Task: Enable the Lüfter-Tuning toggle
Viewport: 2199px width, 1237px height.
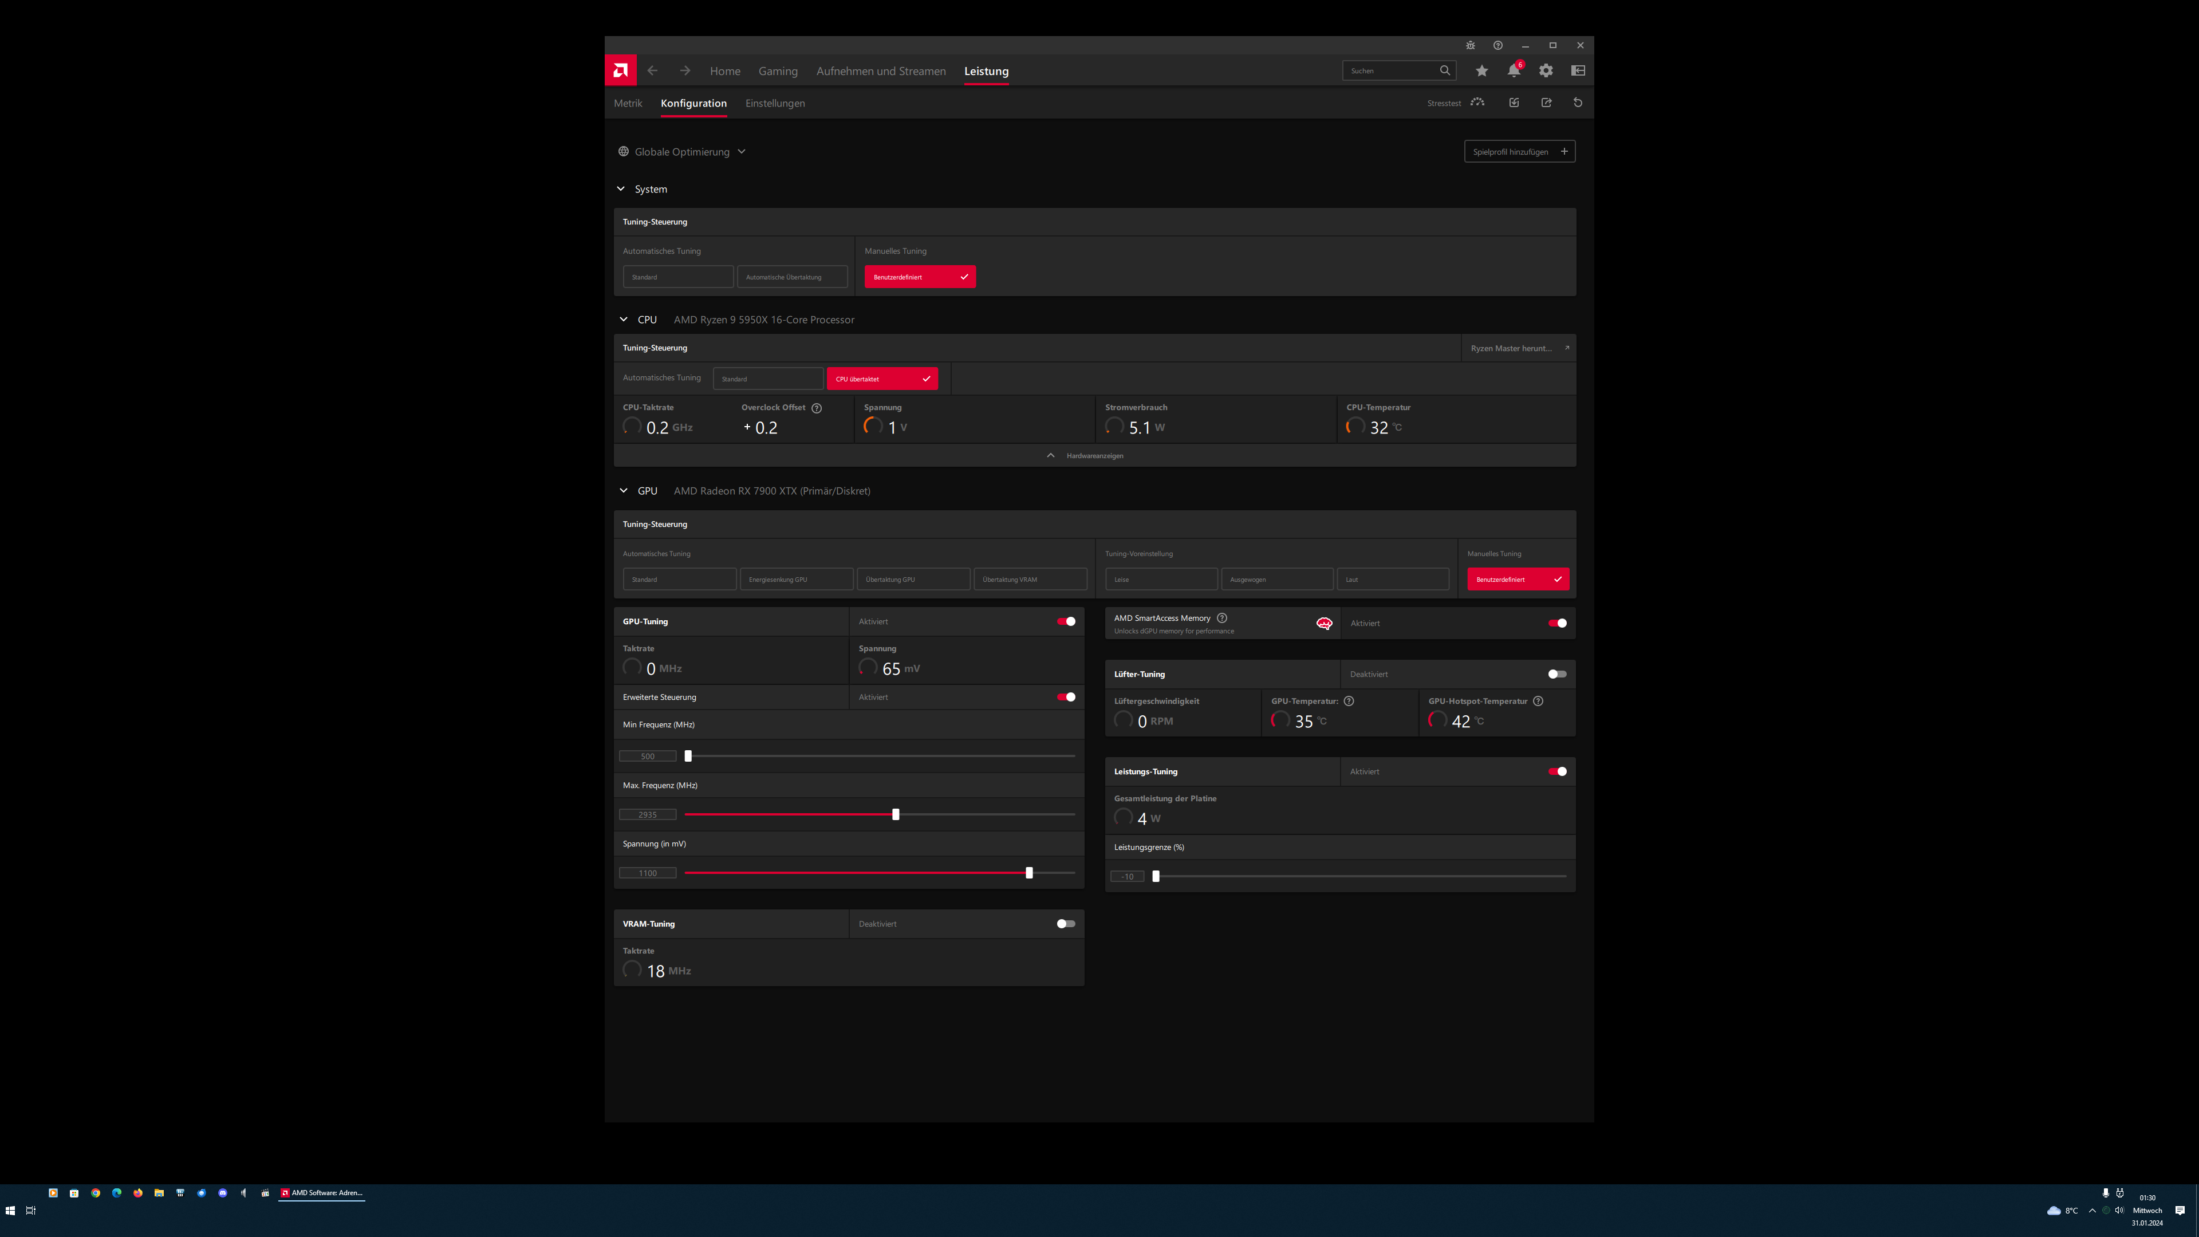Action: (1557, 675)
